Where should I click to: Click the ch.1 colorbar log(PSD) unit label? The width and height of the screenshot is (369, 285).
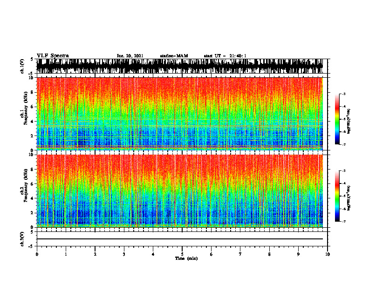click(349, 122)
